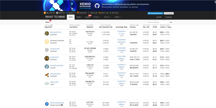Open the Zencash(ZEN) coin link
Screen dimensions: 216x108
click(x=55, y=74)
